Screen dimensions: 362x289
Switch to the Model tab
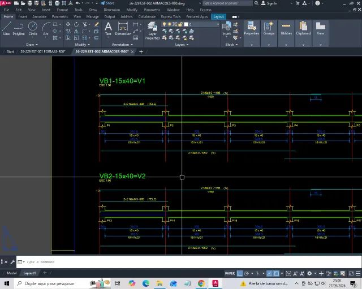pos(11,273)
